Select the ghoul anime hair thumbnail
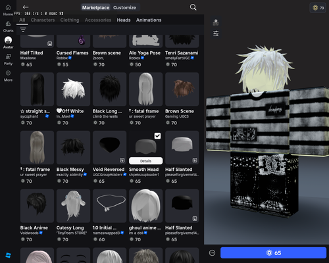 pos(146,206)
